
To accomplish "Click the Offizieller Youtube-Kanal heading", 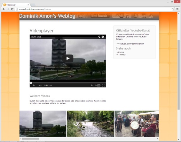I will 133,30.
